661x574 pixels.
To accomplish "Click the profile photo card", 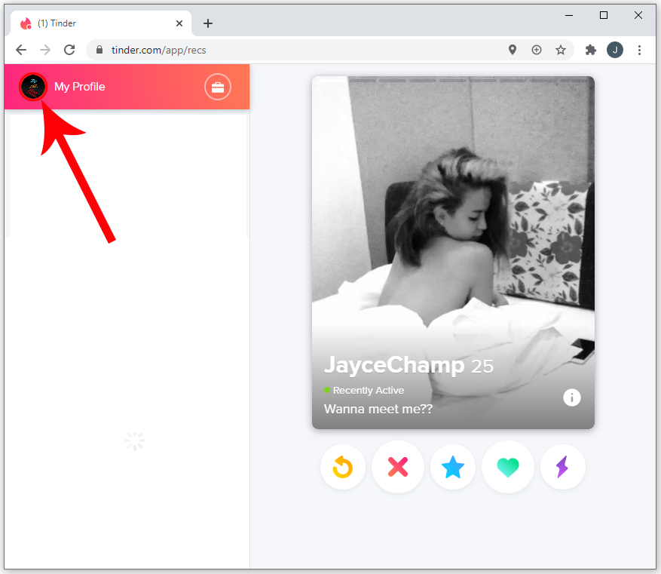I will coord(453,226).
